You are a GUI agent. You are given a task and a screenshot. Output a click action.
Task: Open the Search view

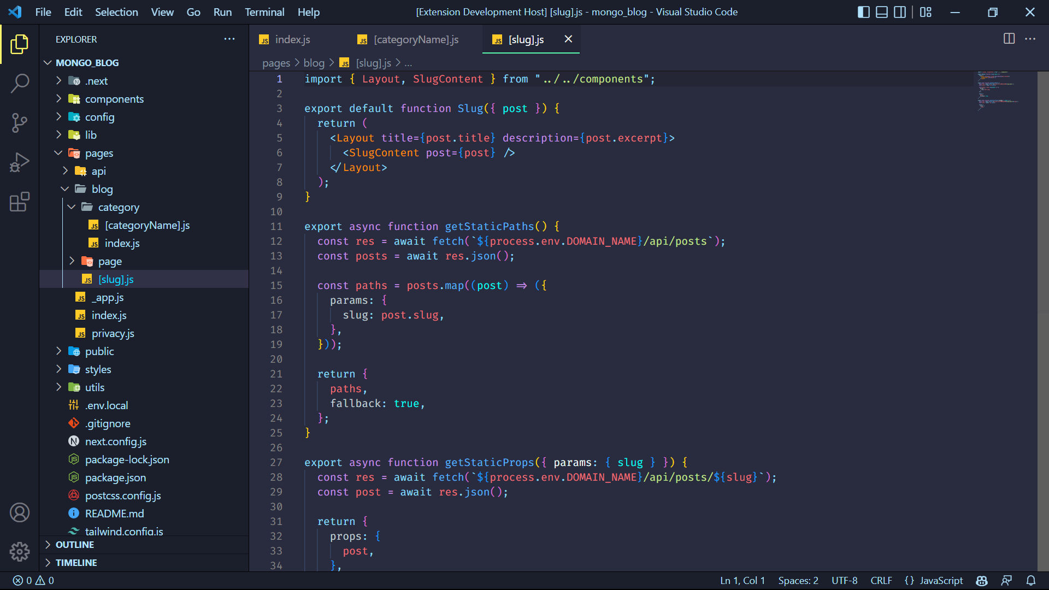point(20,84)
